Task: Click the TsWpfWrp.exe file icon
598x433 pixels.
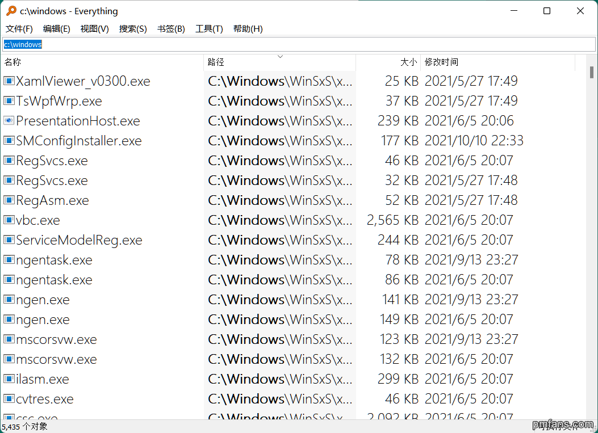Action: (9, 100)
